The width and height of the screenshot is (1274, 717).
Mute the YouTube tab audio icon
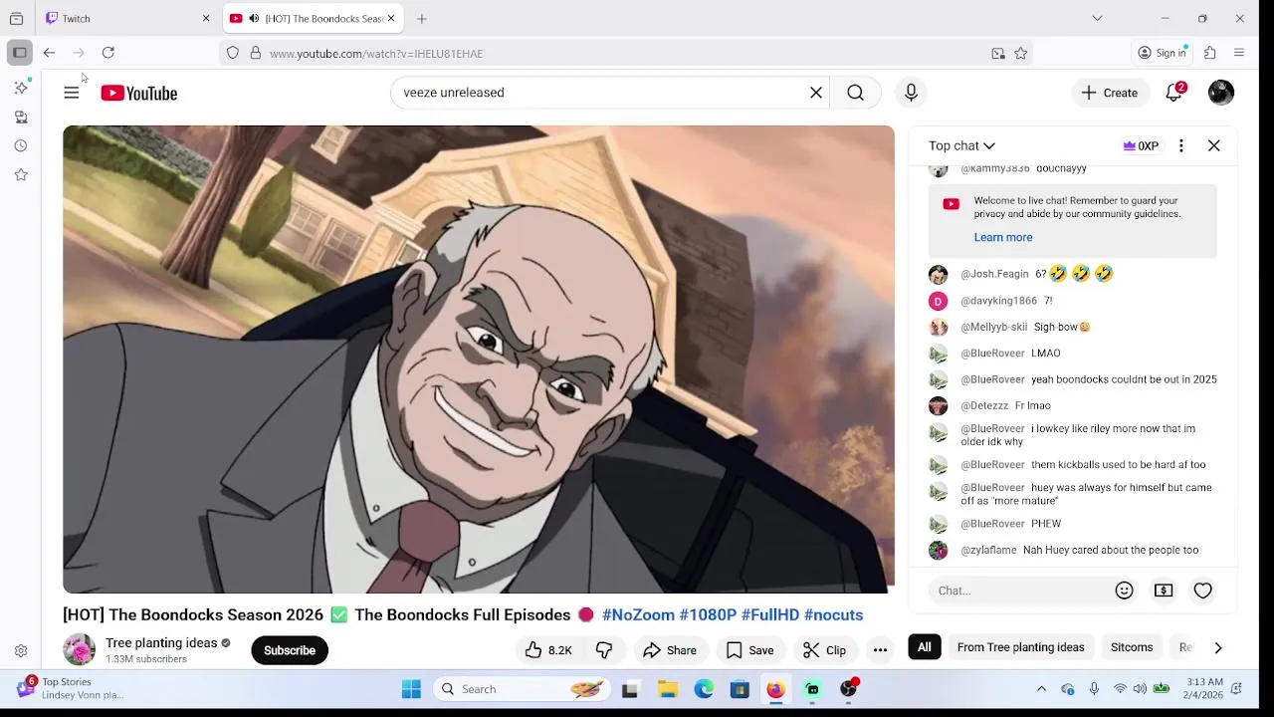pyautogui.click(x=254, y=18)
